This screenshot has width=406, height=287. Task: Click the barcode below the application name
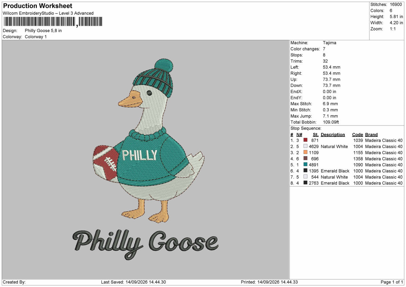pos(53,22)
